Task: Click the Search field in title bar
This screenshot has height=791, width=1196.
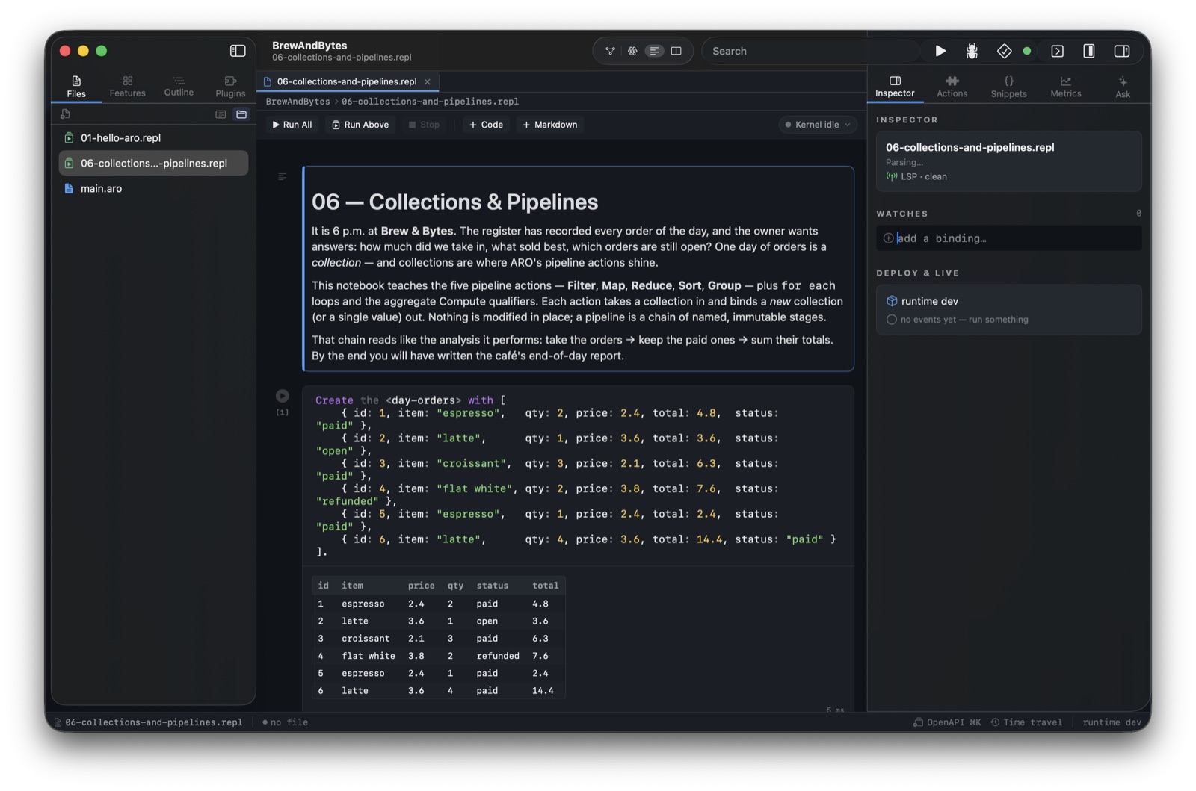Action: (811, 51)
